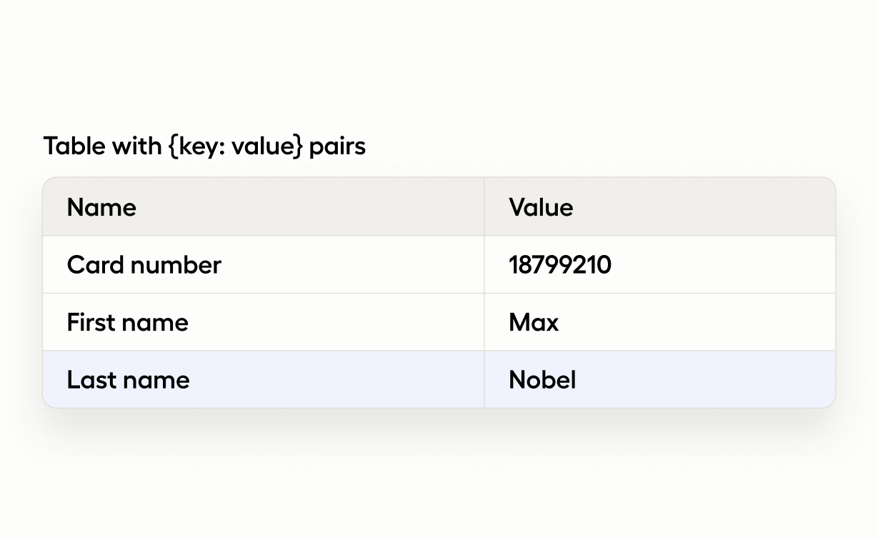Select the "Max" value cell
This screenshot has height=540, width=878.
point(534,322)
